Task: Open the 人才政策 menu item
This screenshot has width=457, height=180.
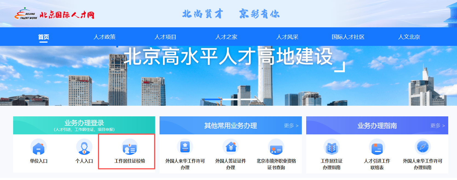Action: tap(105, 37)
